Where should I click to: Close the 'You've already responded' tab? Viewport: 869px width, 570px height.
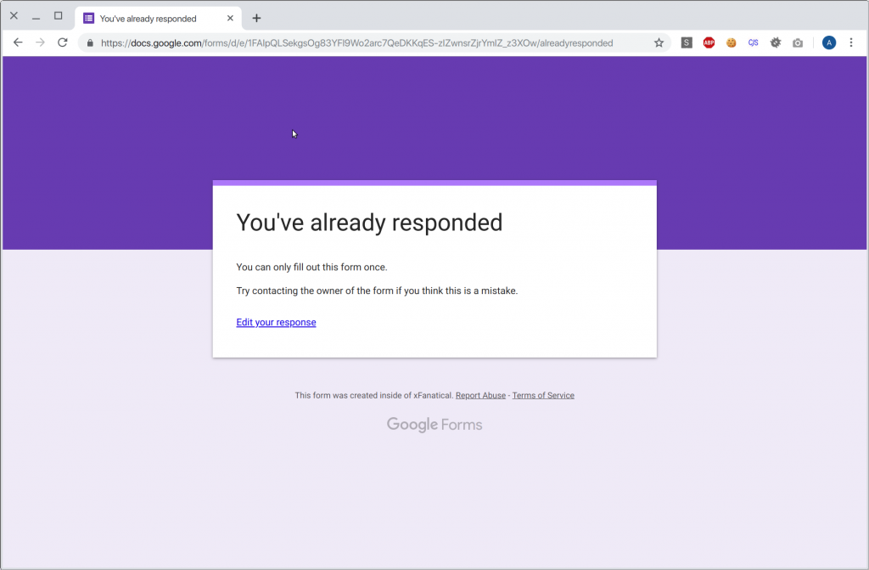230,19
